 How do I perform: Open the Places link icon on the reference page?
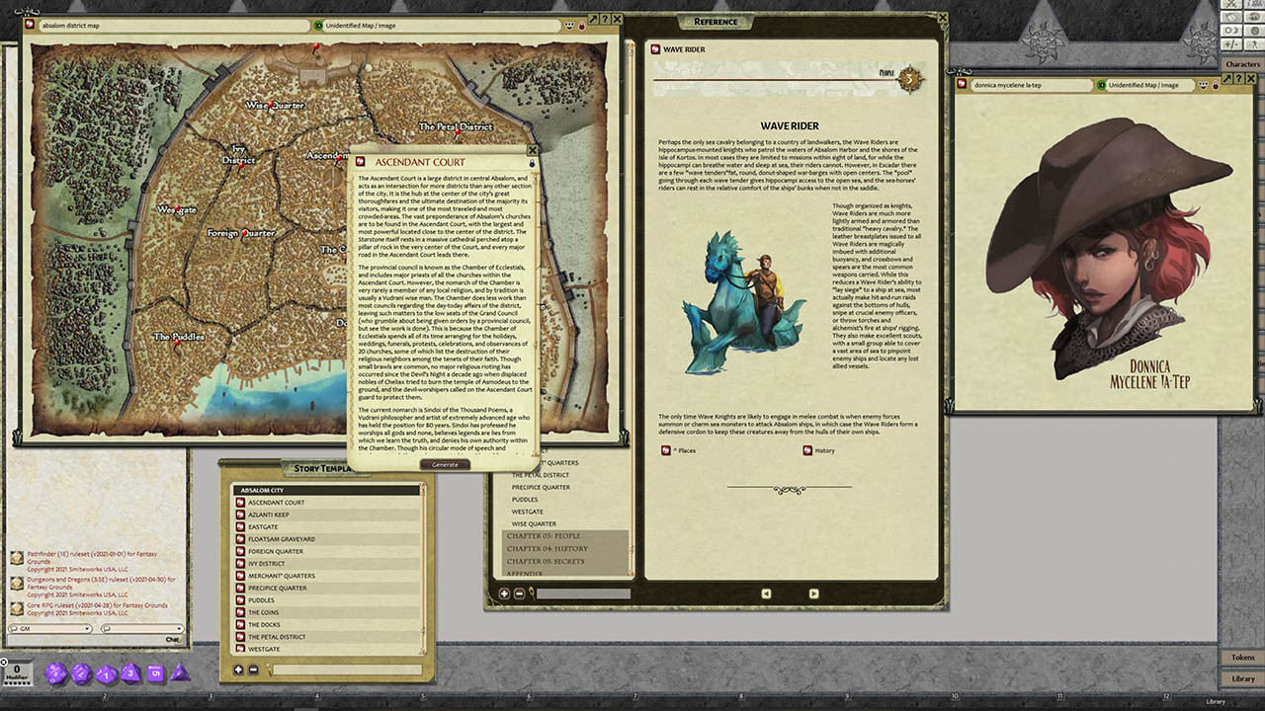[x=664, y=450]
